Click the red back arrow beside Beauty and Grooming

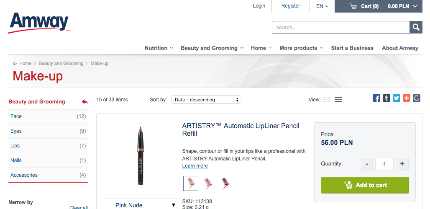click(85, 102)
